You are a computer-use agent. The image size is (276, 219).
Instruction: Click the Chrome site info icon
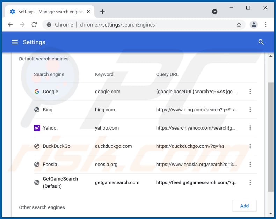pos(49,25)
